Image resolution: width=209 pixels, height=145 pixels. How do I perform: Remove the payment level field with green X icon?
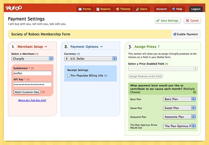[x=195, y=92]
